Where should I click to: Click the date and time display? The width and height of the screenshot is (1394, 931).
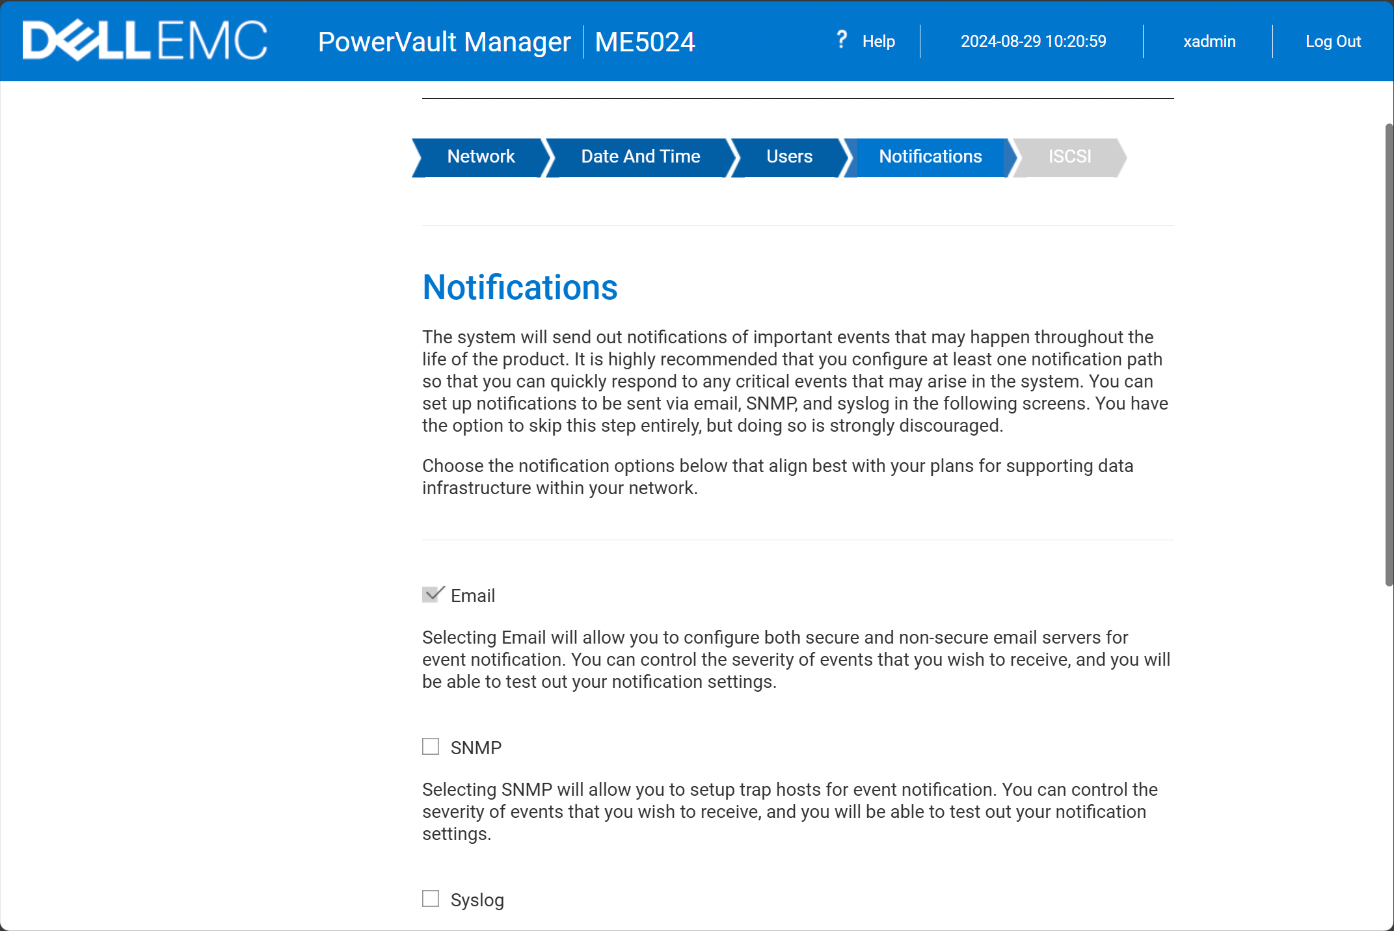click(x=1033, y=42)
